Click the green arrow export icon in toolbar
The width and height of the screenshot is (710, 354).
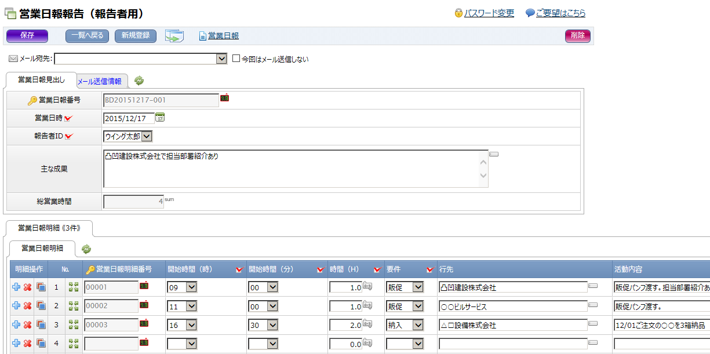click(174, 36)
